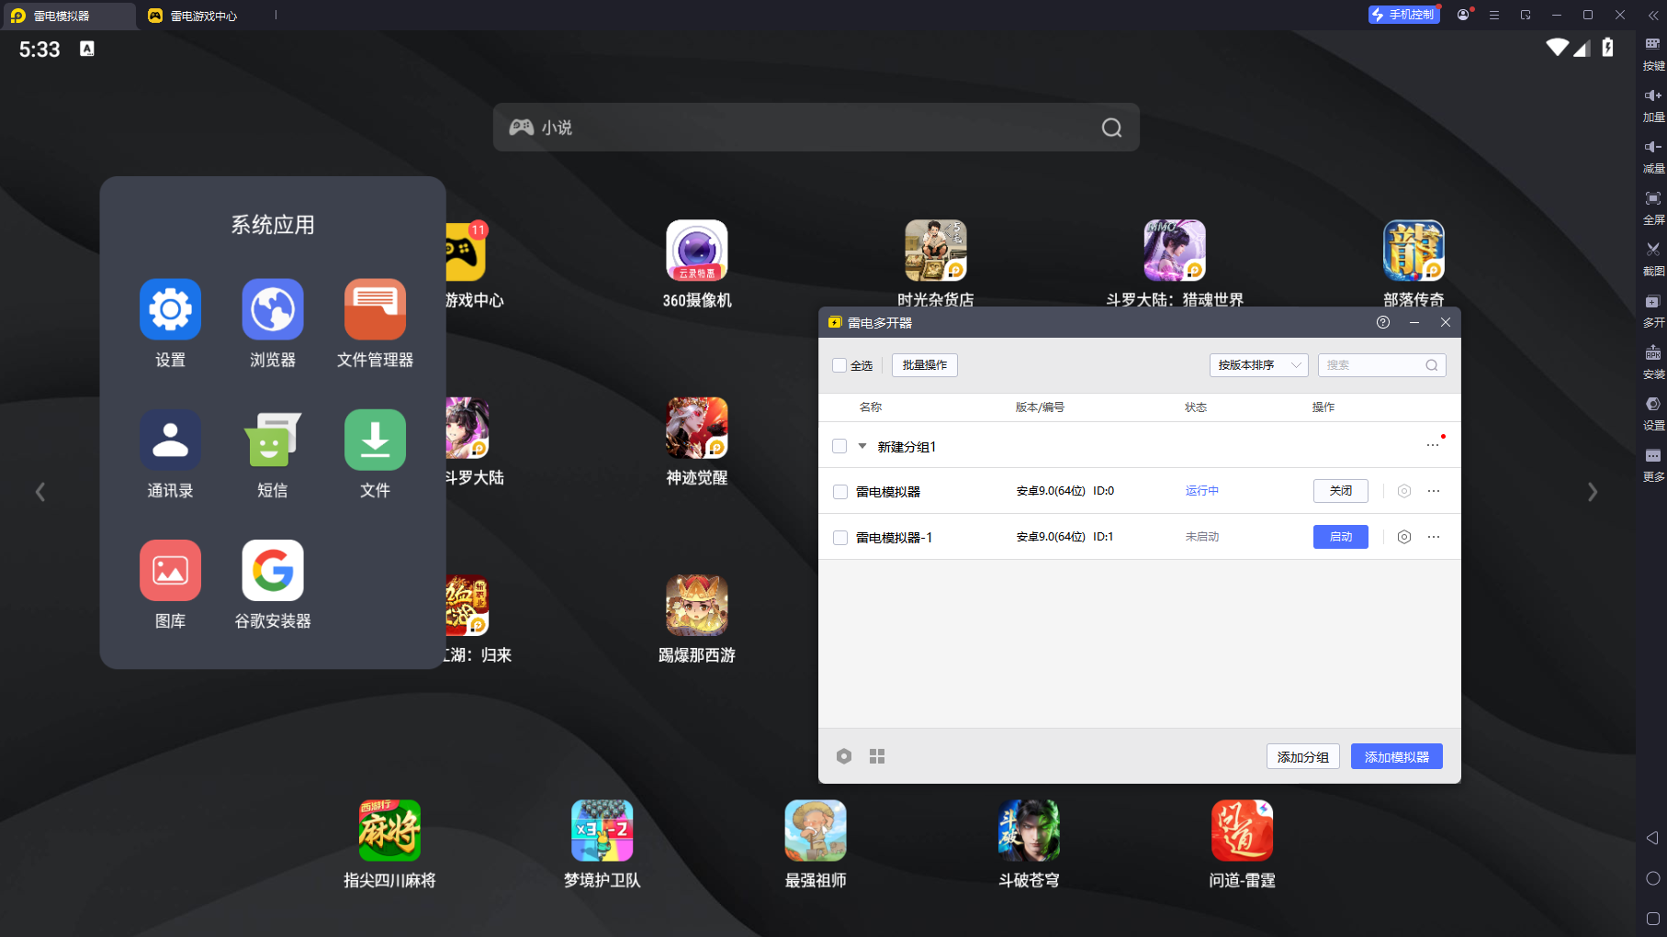Launch the 360摄像机 app
The width and height of the screenshot is (1667, 937).
click(x=697, y=251)
